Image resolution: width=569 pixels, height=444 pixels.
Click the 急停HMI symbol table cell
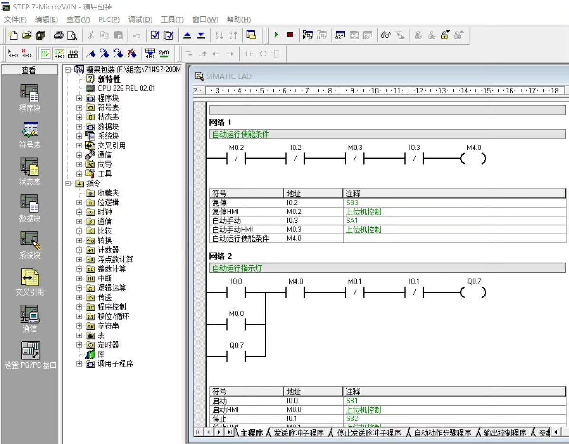247,212
